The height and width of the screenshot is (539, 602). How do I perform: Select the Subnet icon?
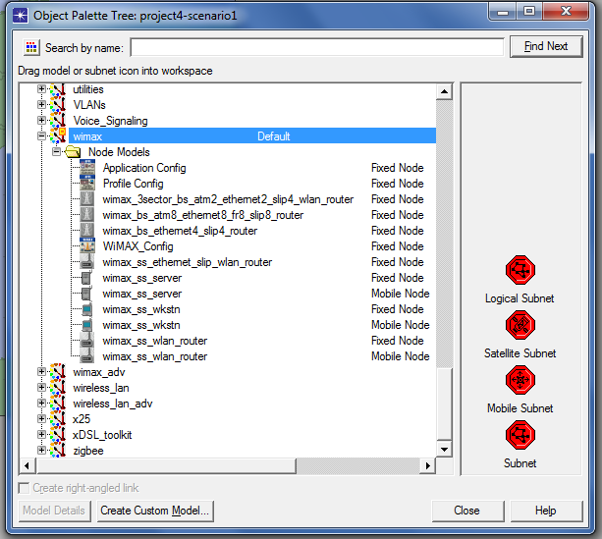tap(520, 435)
